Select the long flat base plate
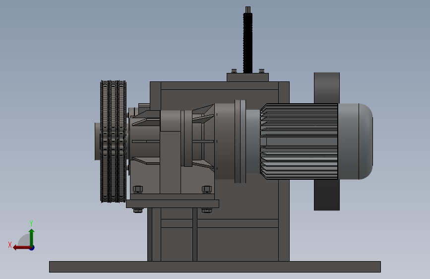 (215, 267)
